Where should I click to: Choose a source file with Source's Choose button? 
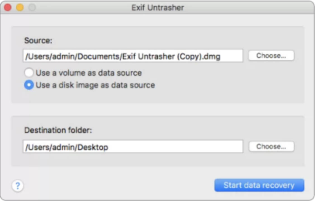tap(271, 56)
